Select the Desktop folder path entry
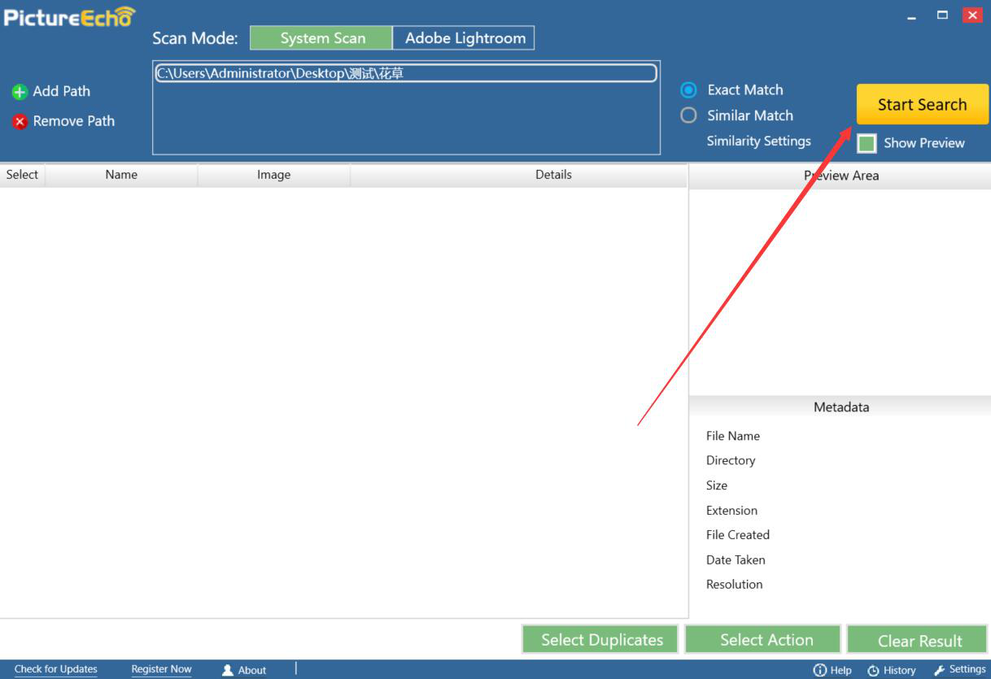This screenshot has width=991, height=679. coord(405,73)
